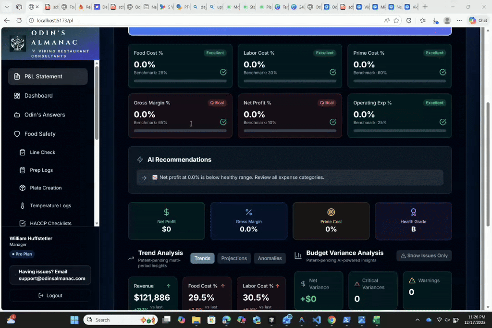This screenshot has width=492, height=328.
Task: Click the HACCP Checklists checkbox icon
Action: [x=22, y=223]
